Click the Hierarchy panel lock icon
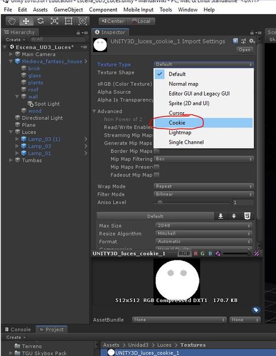Image resolution: width=276 pixels, height=356 pixels. [x=78, y=33]
